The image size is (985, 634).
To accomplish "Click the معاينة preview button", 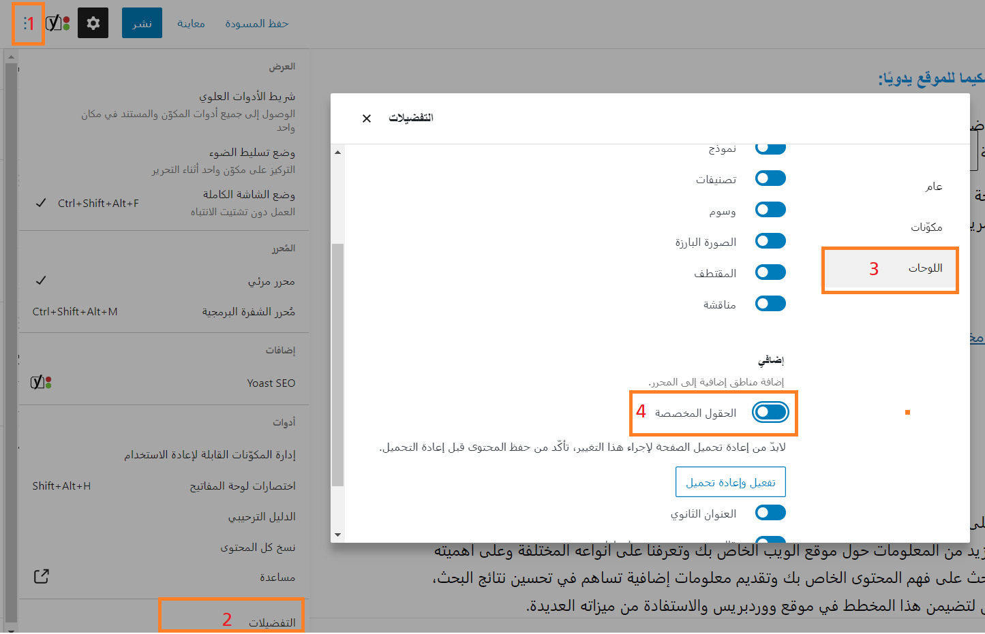I will [191, 24].
